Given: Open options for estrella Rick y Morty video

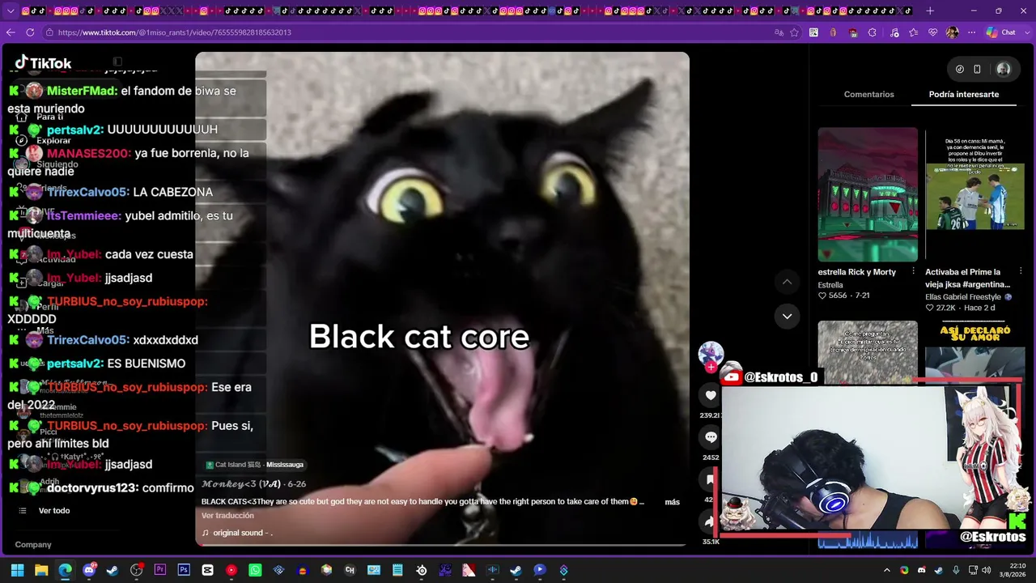Looking at the screenshot, I should click(913, 271).
